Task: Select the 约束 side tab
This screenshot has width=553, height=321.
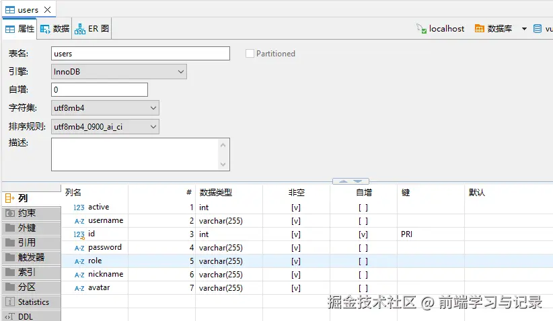Action: [32, 213]
